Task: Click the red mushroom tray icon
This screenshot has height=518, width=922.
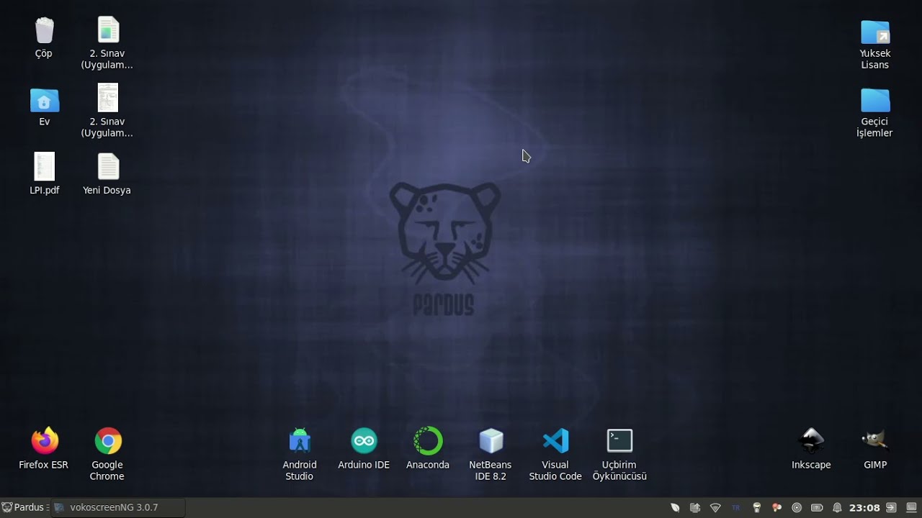Action: pos(776,507)
